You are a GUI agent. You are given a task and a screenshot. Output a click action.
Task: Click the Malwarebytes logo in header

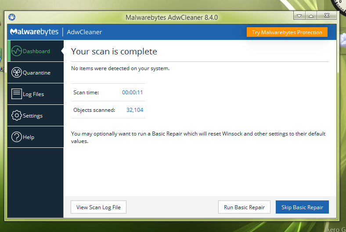click(34, 32)
